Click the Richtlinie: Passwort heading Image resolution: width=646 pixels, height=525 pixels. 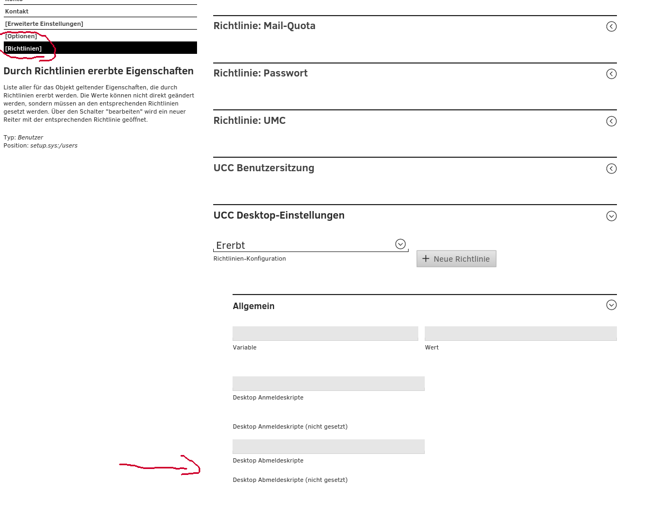click(261, 73)
